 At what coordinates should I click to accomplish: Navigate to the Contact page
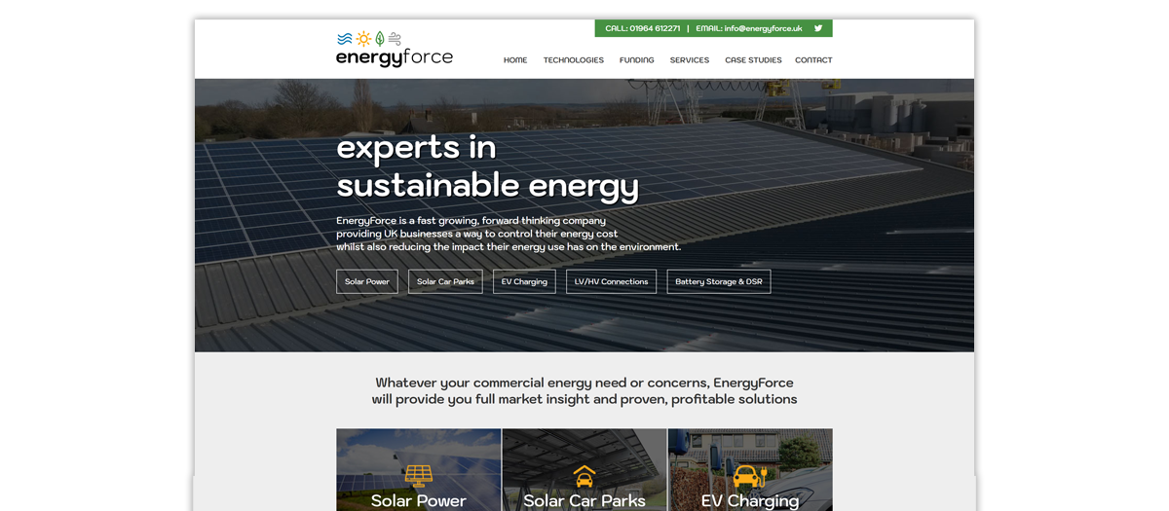pyautogui.click(x=813, y=60)
